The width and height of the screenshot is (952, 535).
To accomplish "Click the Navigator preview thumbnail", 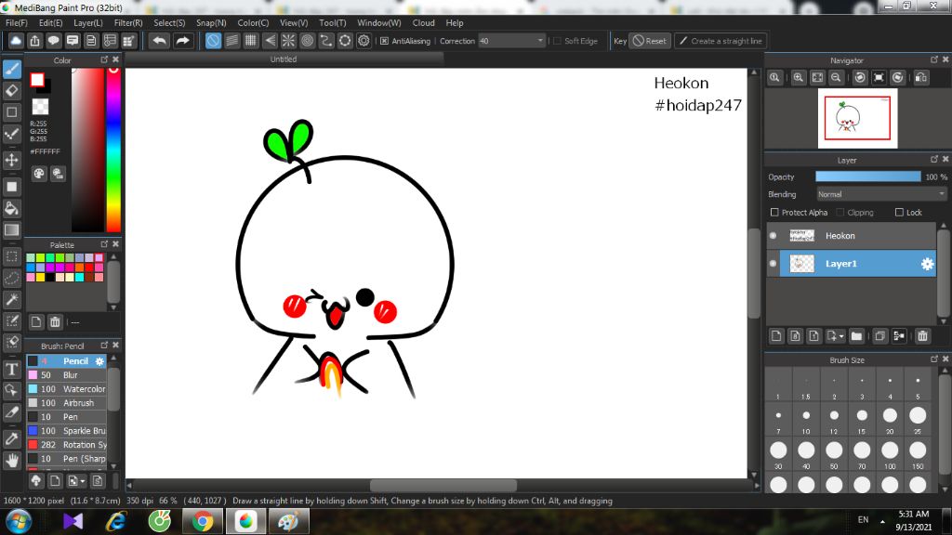I will coord(857,118).
